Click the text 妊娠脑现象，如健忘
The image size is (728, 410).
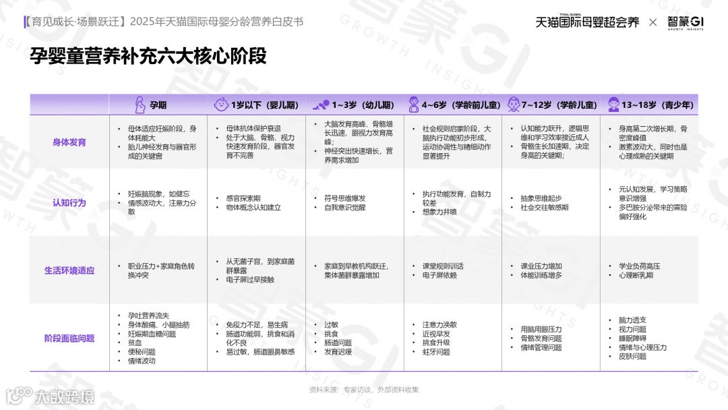point(159,194)
